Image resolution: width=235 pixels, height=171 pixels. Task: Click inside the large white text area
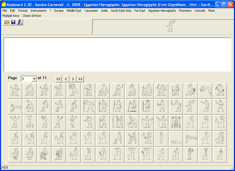coord(118,54)
